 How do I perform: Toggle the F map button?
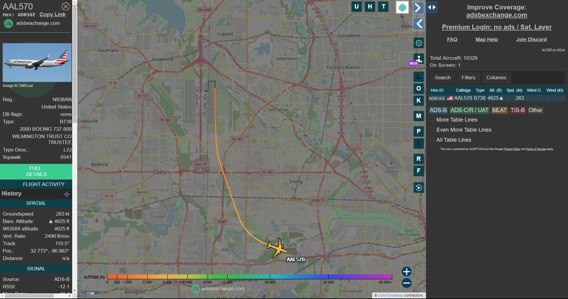[419, 171]
